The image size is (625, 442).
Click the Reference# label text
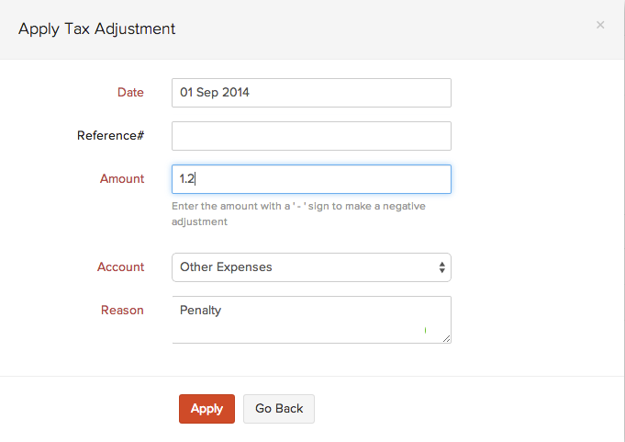110,136
